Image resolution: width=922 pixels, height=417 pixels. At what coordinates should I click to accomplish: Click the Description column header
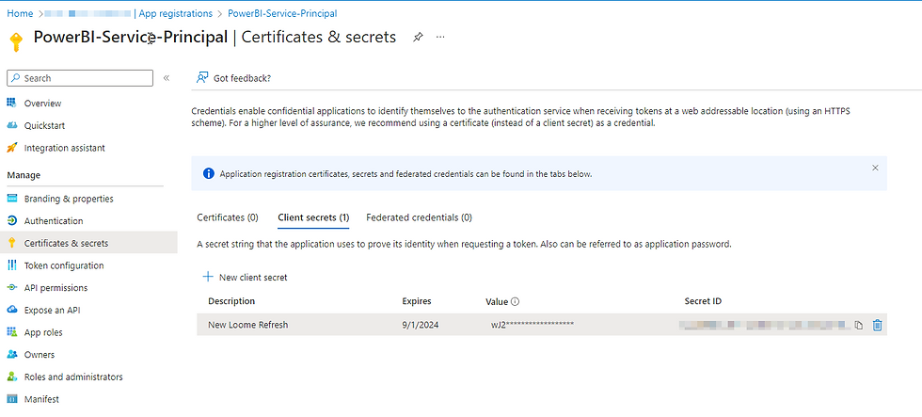click(x=231, y=301)
